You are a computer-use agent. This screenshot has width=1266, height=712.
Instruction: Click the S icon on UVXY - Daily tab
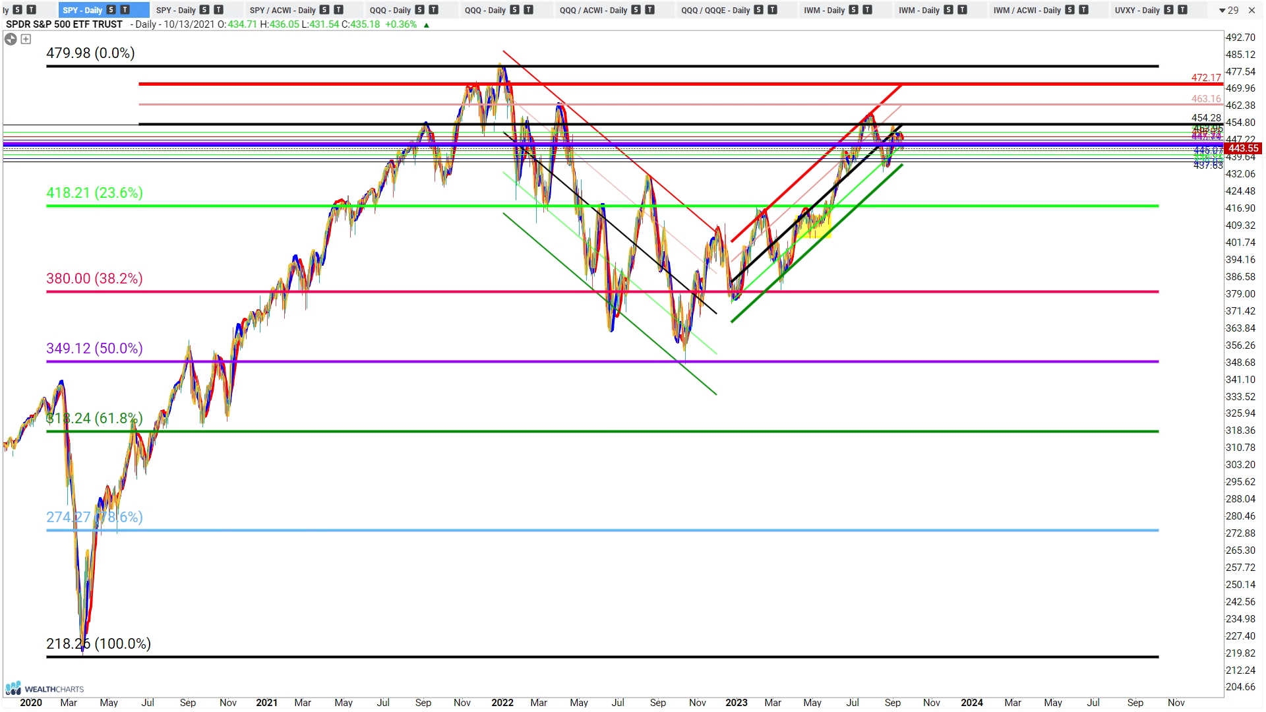tap(1169, 10)
